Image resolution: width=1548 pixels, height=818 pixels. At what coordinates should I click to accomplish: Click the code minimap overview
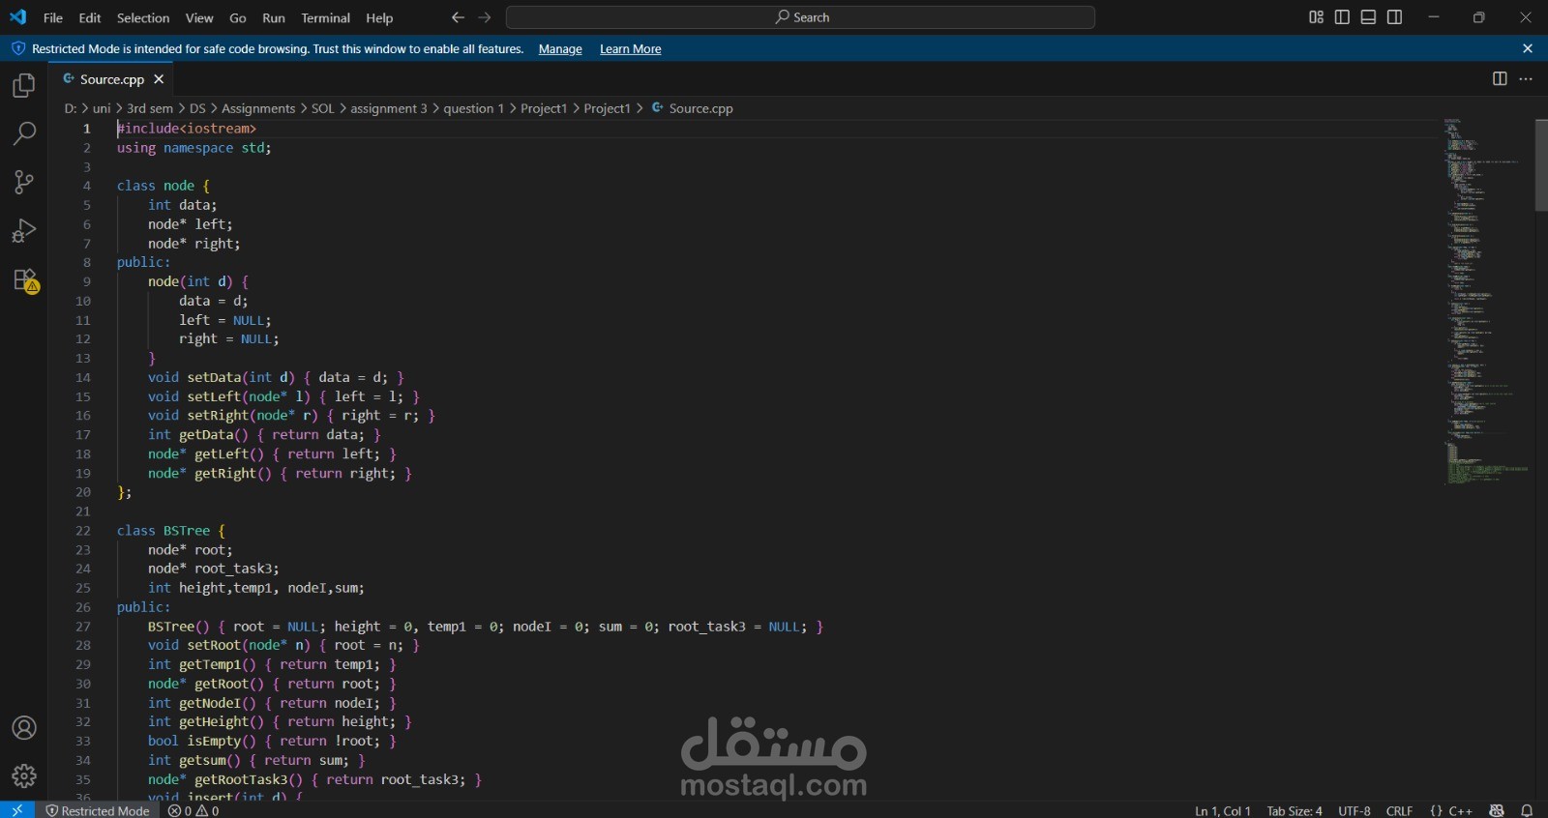1485,300
